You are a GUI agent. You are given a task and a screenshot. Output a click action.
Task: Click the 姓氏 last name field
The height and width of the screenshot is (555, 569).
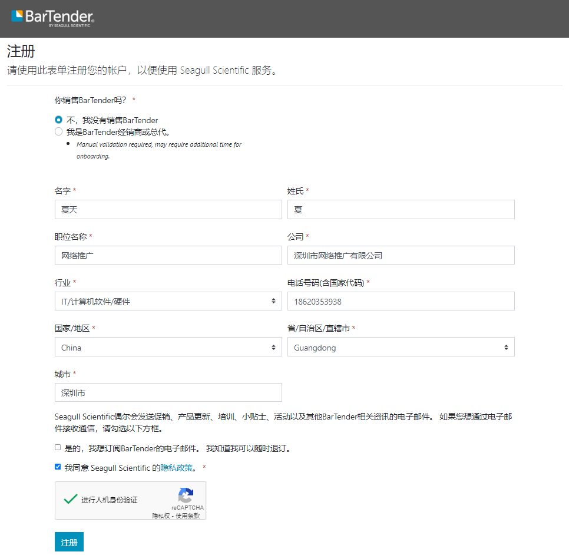(401, 209)
